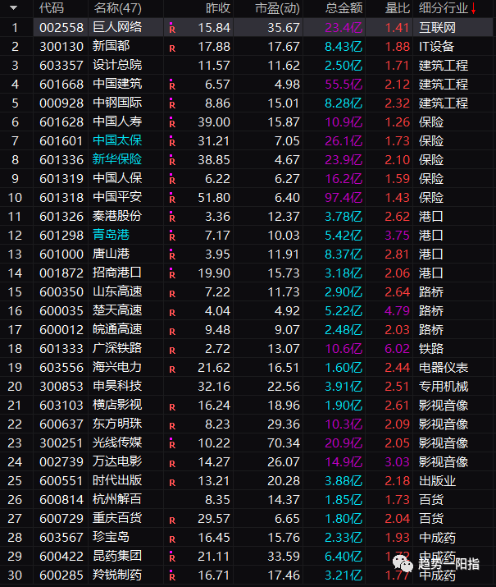Click the 铁路 industry cell
Viewport: 496px width, 587px height.
[x=431, y=349]
